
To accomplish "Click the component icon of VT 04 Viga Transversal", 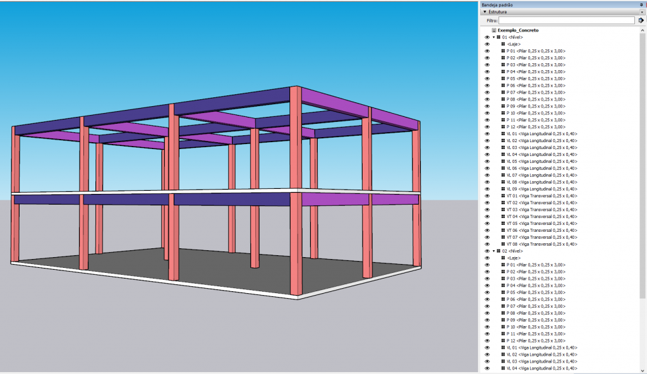I will [x=503, y=216].
